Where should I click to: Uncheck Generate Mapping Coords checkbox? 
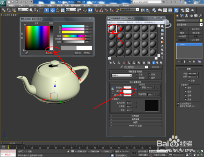point(178,104)
